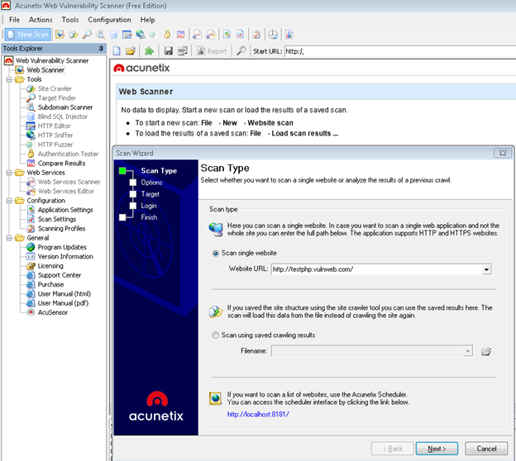Open the Website URL dropdown list

tap(486, 269)
